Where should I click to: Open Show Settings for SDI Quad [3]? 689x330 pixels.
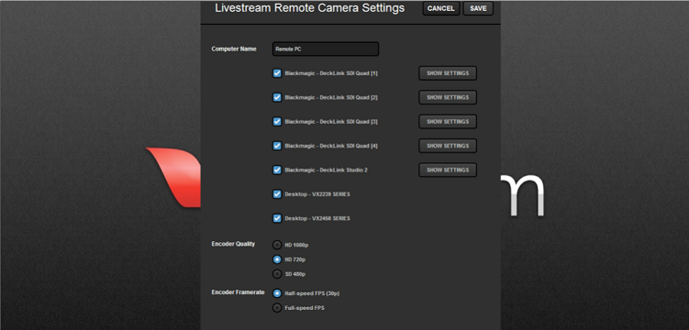(x=448, y=122)
